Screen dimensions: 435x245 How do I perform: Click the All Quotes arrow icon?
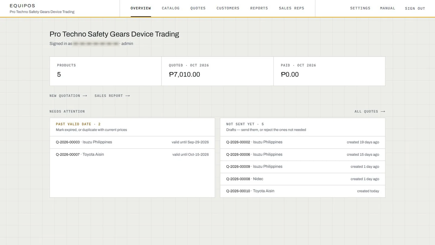[383, 111]
